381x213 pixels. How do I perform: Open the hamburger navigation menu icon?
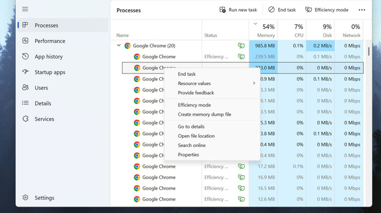pos(25,9)
